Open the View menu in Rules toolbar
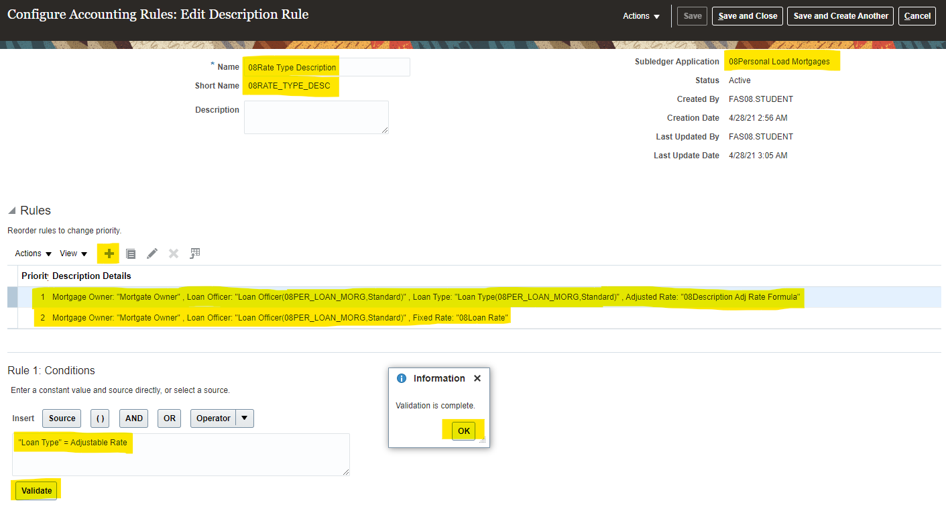946x507 pixels. (x=74, y=253)
